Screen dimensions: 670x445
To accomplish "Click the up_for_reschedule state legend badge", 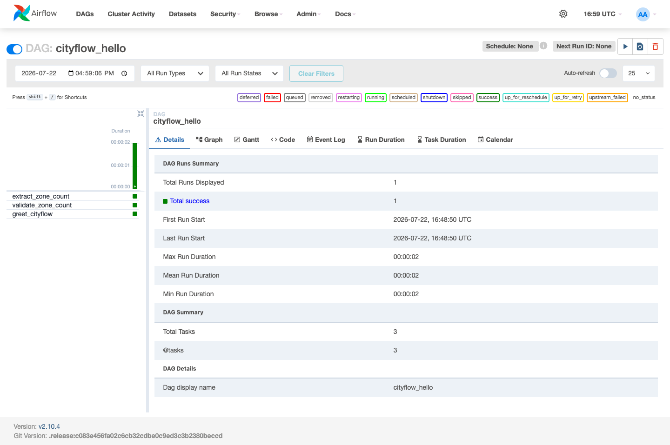I will 526,97.
